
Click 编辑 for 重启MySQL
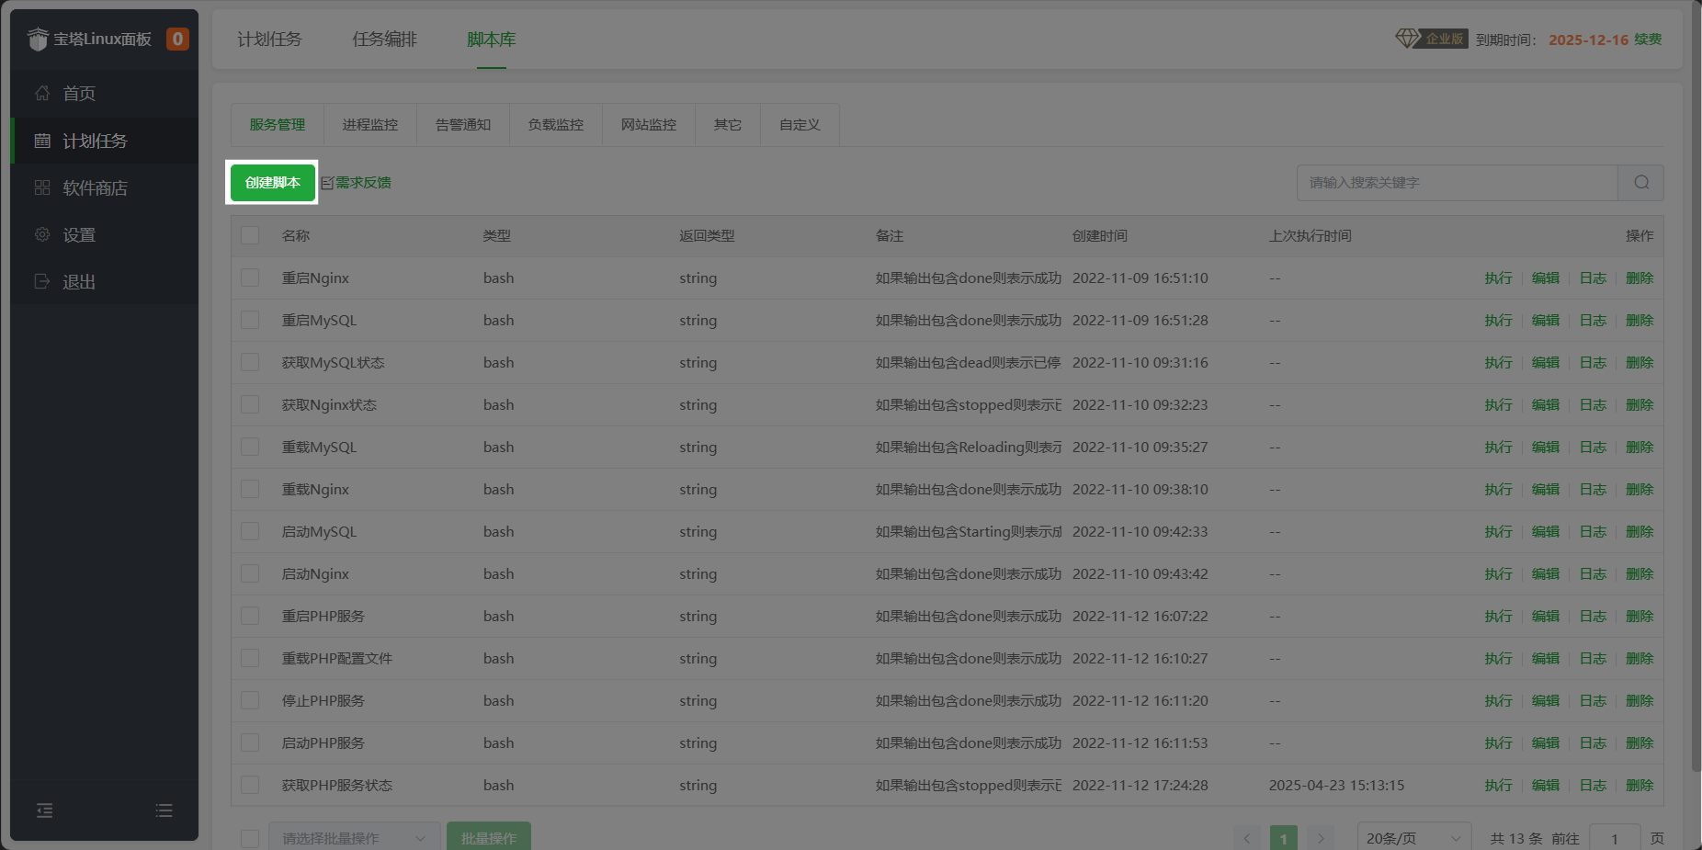(x=1546, y=320)
